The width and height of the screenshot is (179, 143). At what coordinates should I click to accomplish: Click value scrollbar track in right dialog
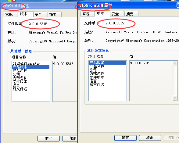(x=174, y=81)
